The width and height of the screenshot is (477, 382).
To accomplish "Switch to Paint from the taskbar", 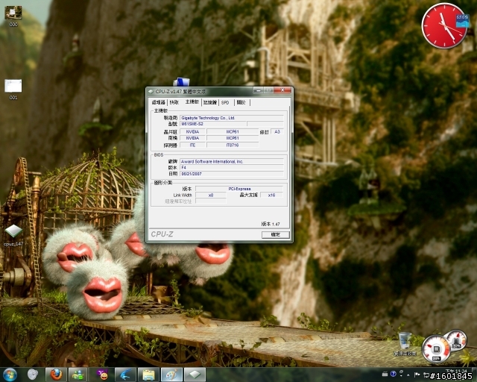I will point(171,375).
